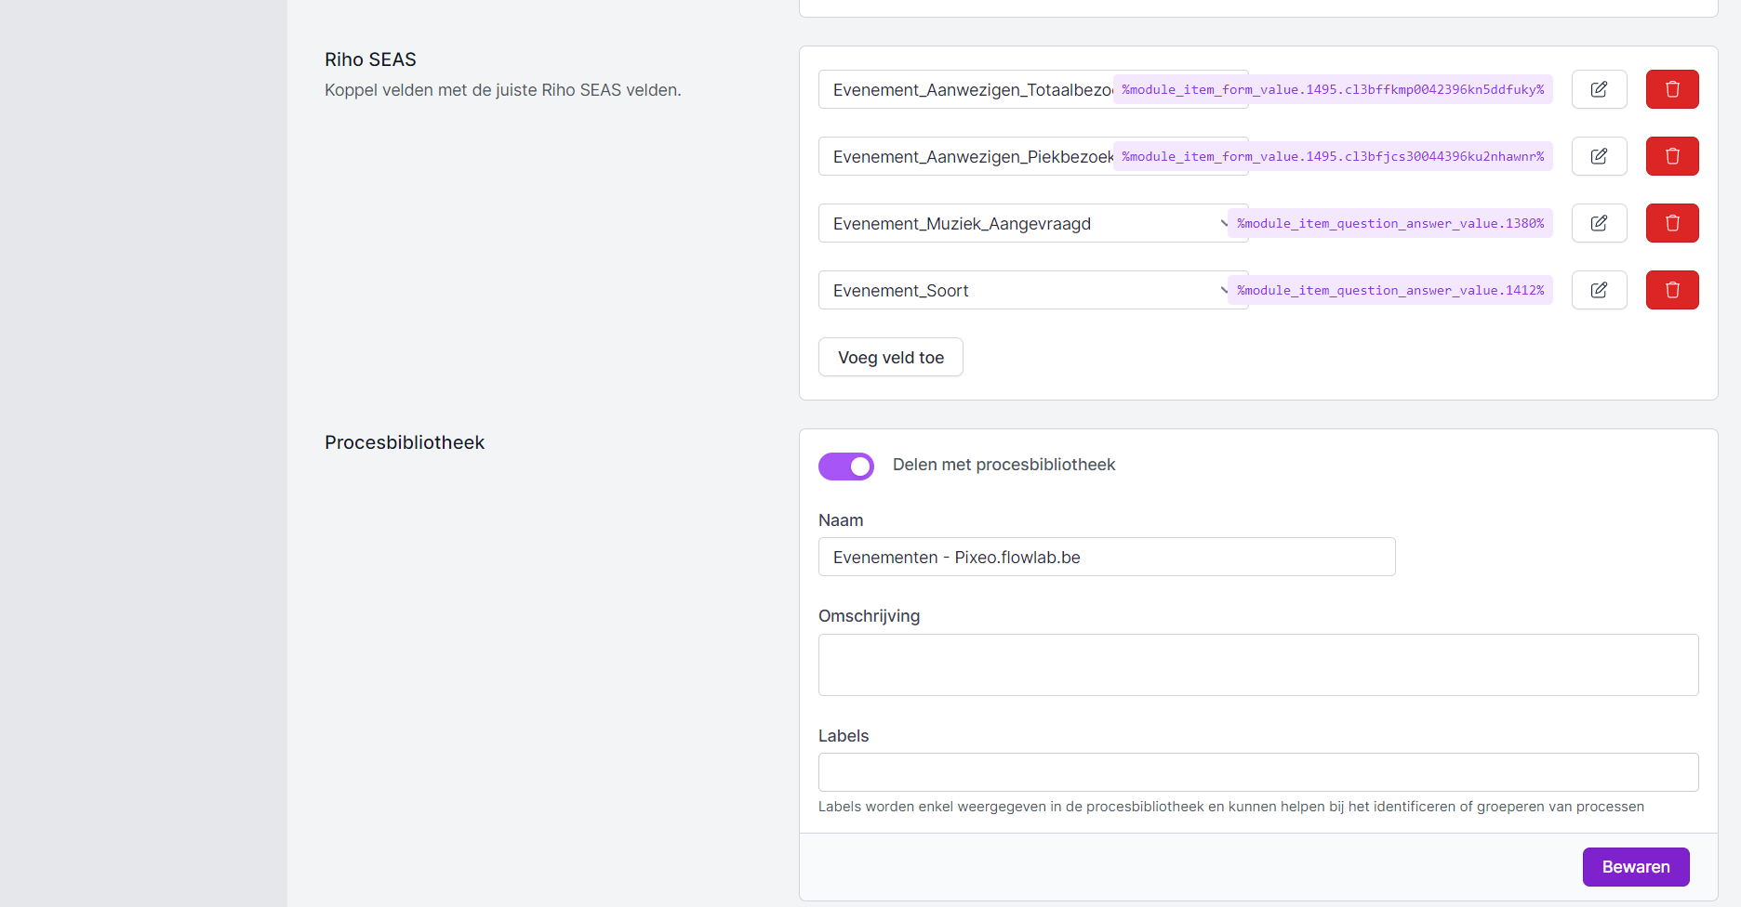This screenshot has height=907, width=1741.
Task: Delete the Evenement_Muziek_Aangevraagd field row
Action: pyautogui.click(x=1671, y=223)
